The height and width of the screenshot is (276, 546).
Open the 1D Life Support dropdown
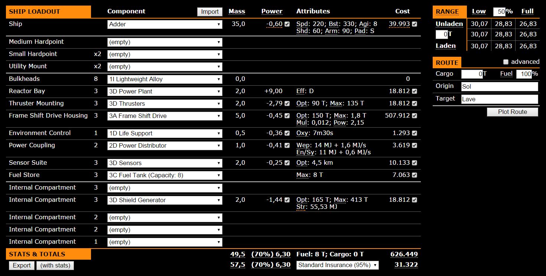click(165, 134)
